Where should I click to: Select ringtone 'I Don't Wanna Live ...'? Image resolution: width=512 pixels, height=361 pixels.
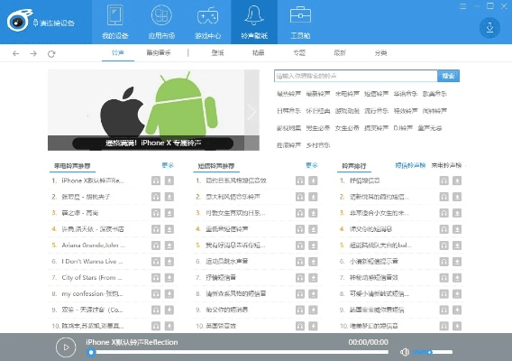[93, 261]
